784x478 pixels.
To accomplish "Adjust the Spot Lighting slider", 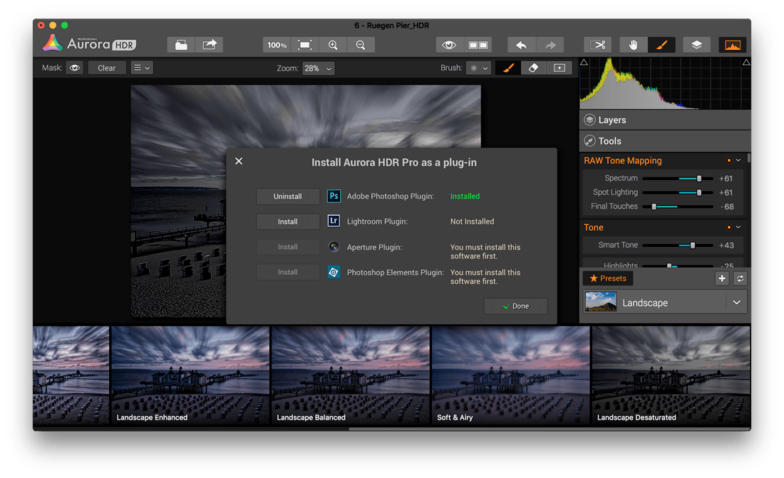I will point(699,192).
